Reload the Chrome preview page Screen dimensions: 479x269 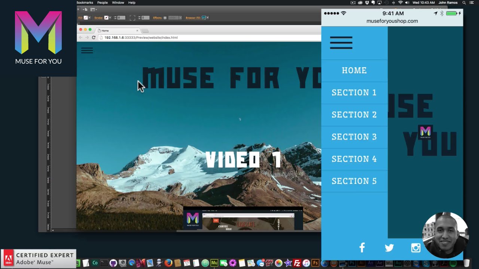[x=94, y=37]
